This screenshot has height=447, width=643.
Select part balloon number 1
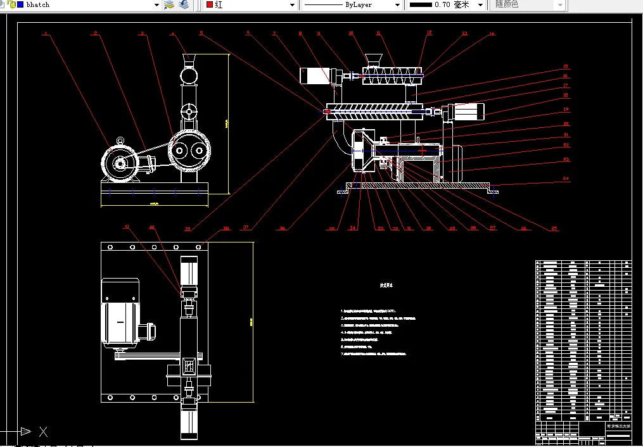point(46,33)
